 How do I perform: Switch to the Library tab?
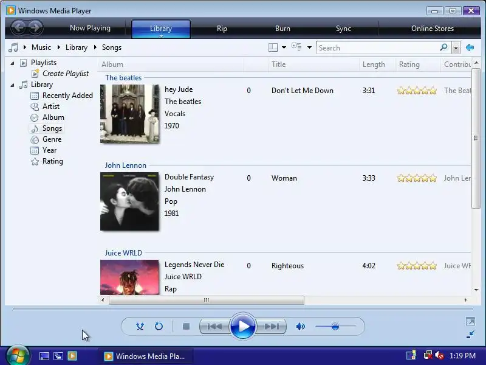161,28
